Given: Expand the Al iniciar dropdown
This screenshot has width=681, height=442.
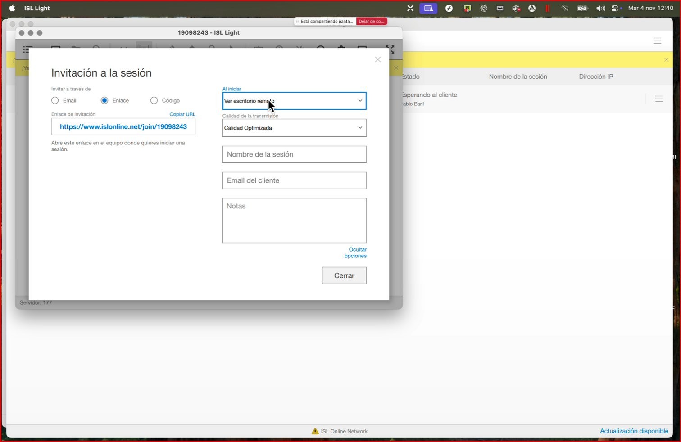Looking at the screenshot, I should [294, 101].
